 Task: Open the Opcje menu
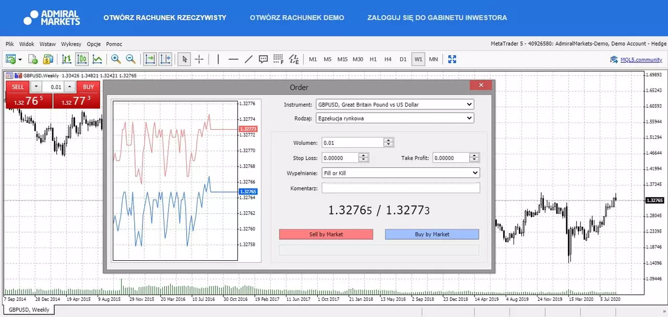pos(94,44)
